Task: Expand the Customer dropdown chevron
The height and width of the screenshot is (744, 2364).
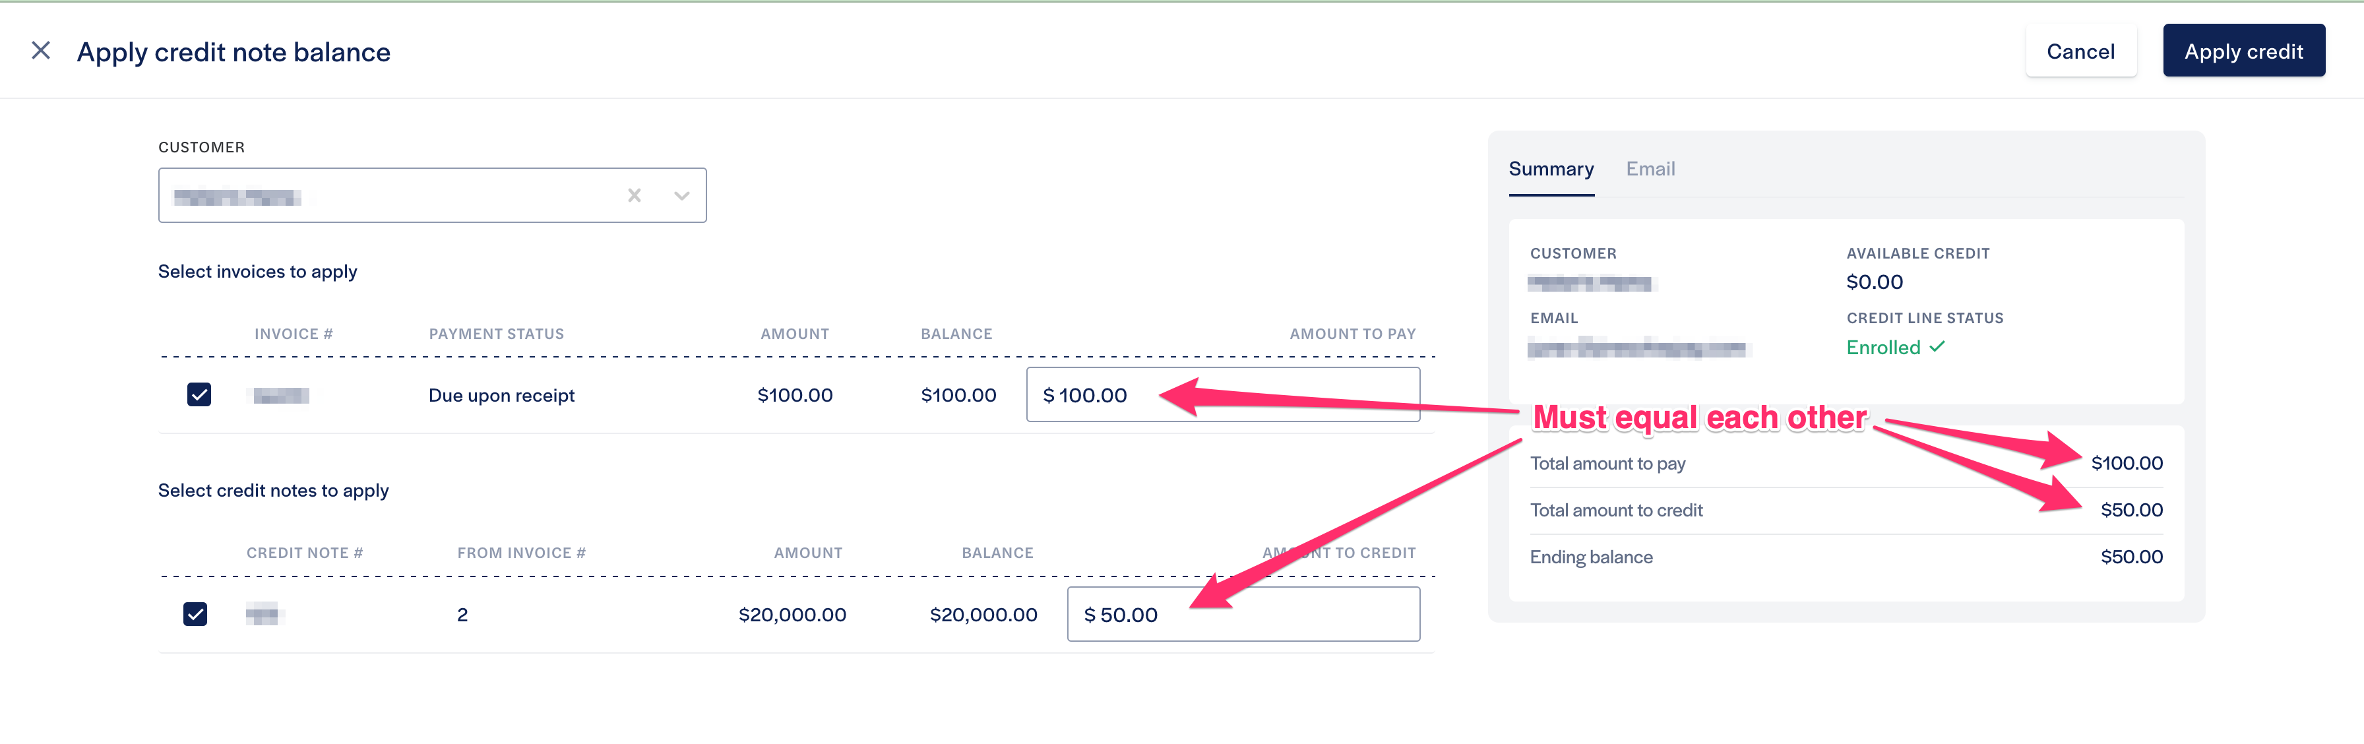Action: (682, 195)
